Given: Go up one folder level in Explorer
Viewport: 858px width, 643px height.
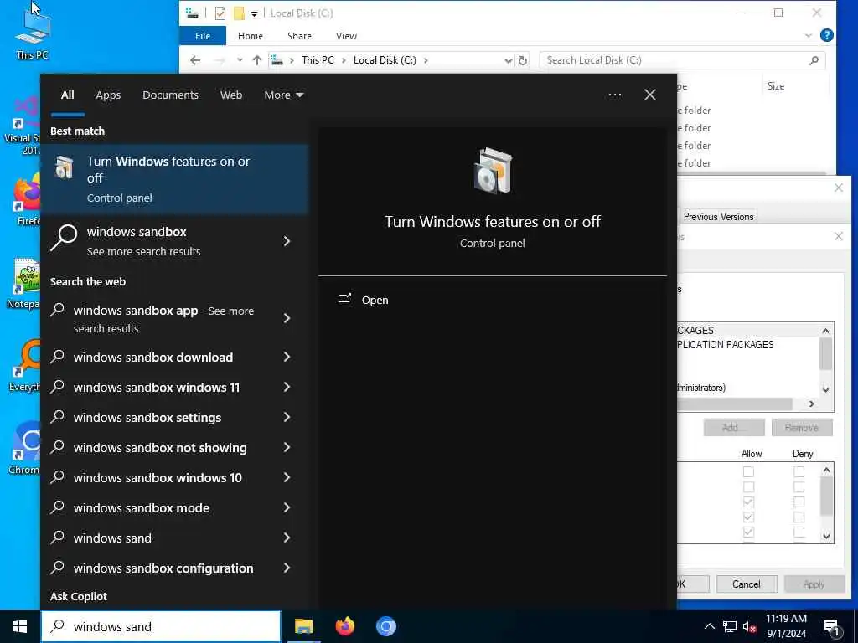Looking at the screenshot, I should point(256,60).
